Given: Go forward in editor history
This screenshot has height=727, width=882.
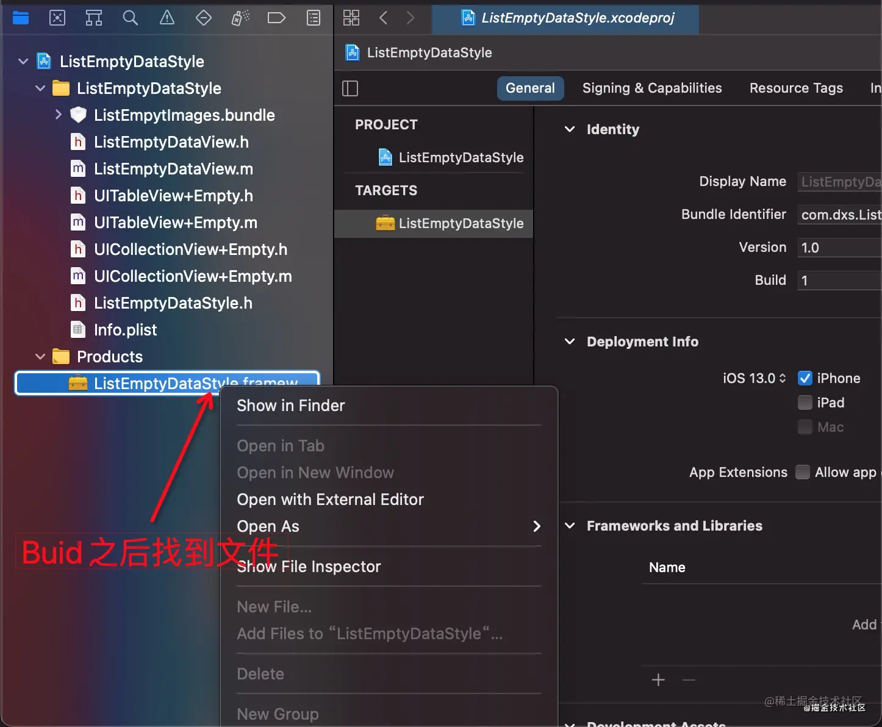Looking at the screenshot, I should pos(411,18).
